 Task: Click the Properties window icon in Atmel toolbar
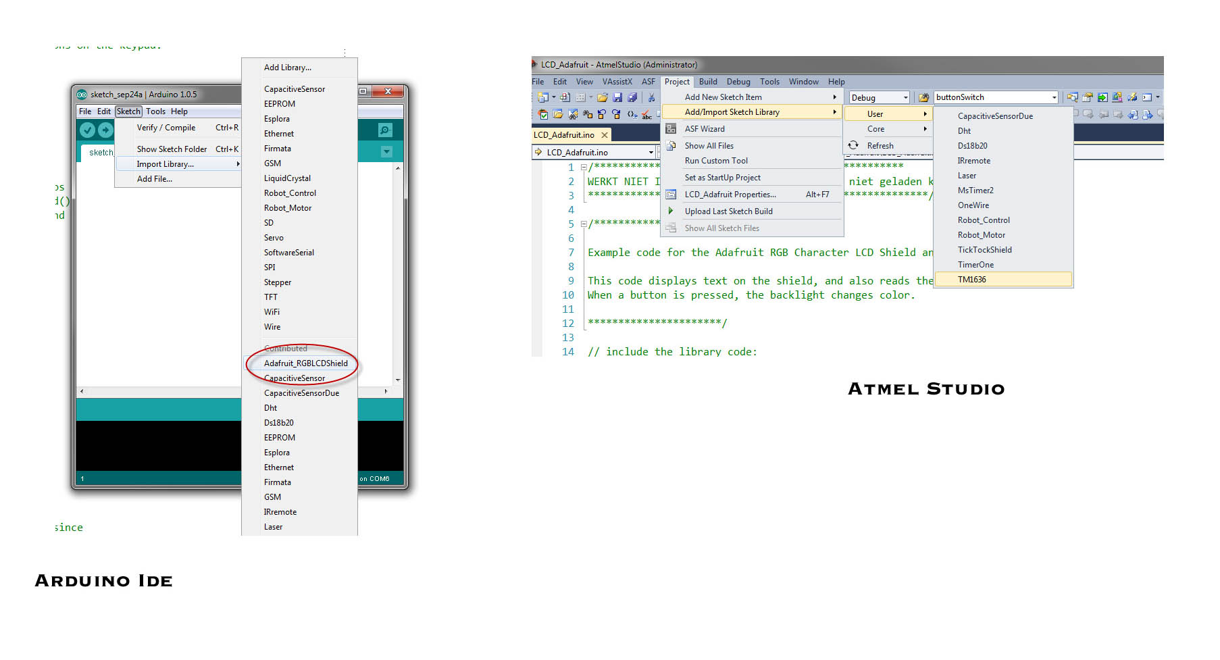(1088, 97)
